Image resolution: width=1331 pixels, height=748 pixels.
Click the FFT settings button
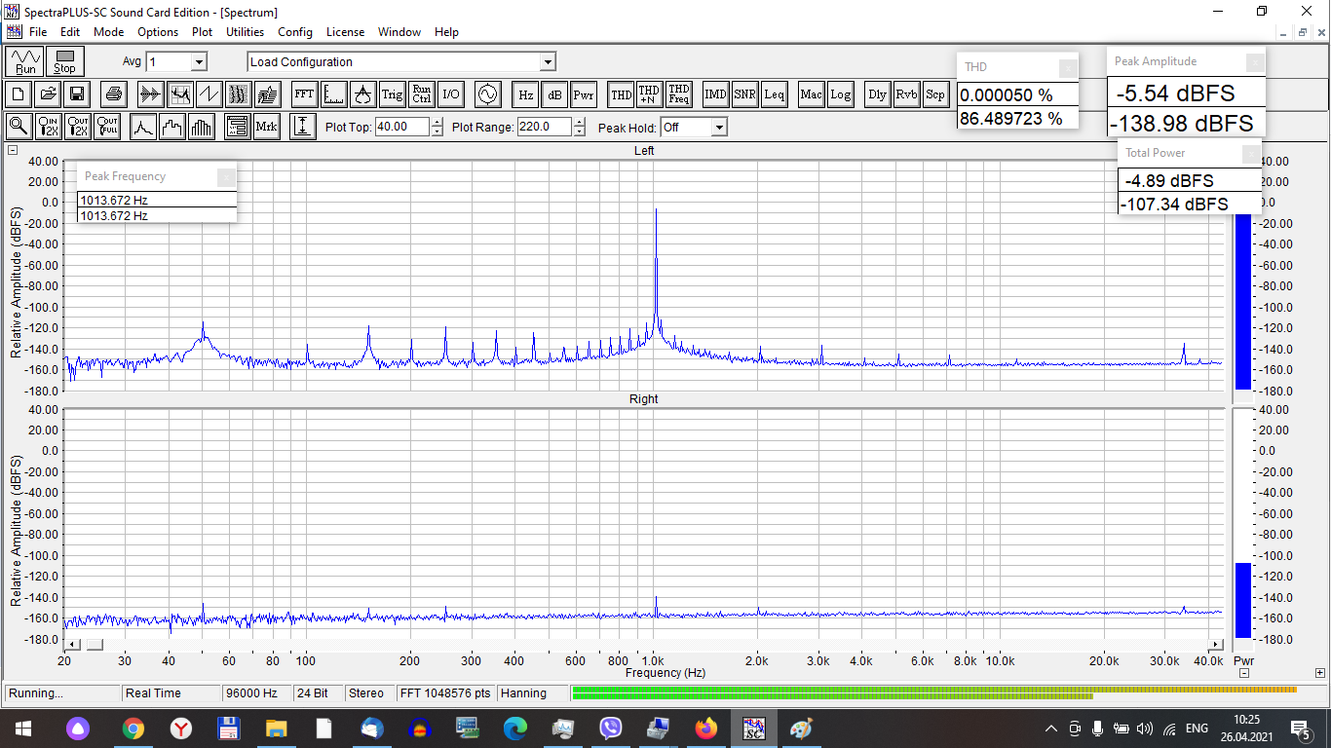(304, 94)
